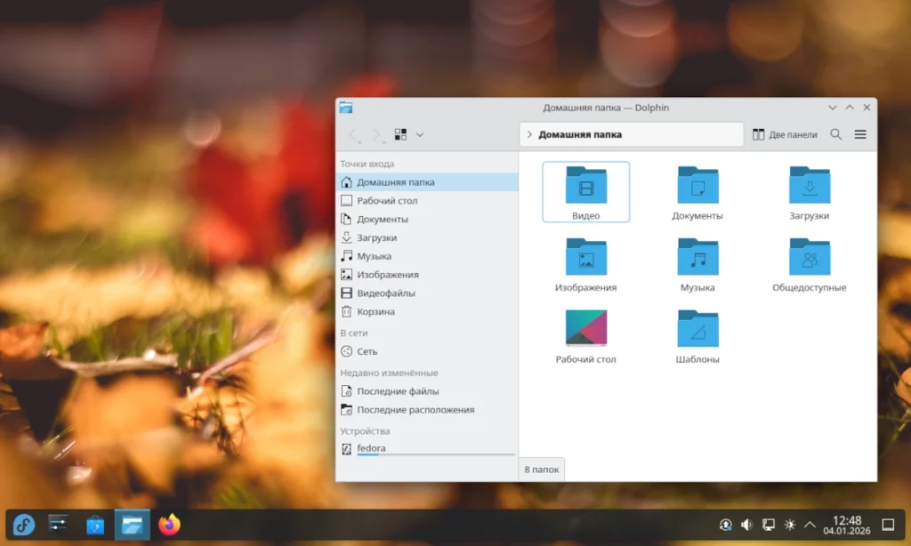Click the clock showing 12:48

pos(847,525)
